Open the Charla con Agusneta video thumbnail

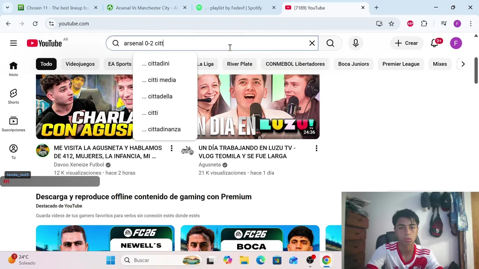[85, 106]
